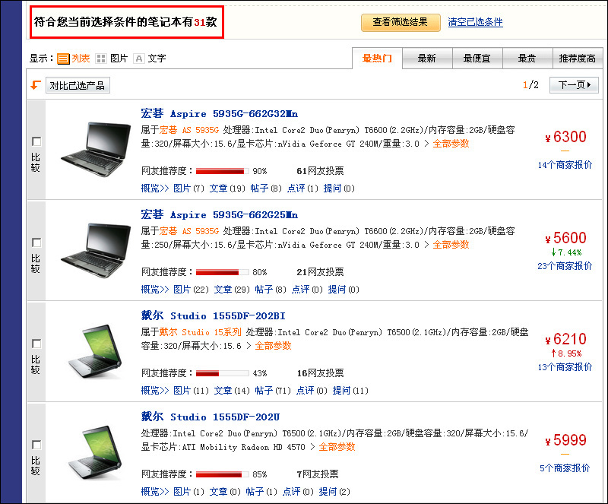The width and height of the screenshot is (608, 504).
Task: Expand 全部参数 for Dell Studio 1555DF-202BI
Action: coord(273,346)
